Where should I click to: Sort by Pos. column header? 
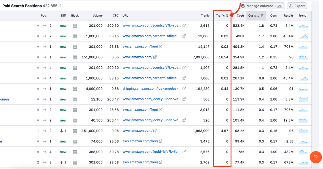[44, 16]
